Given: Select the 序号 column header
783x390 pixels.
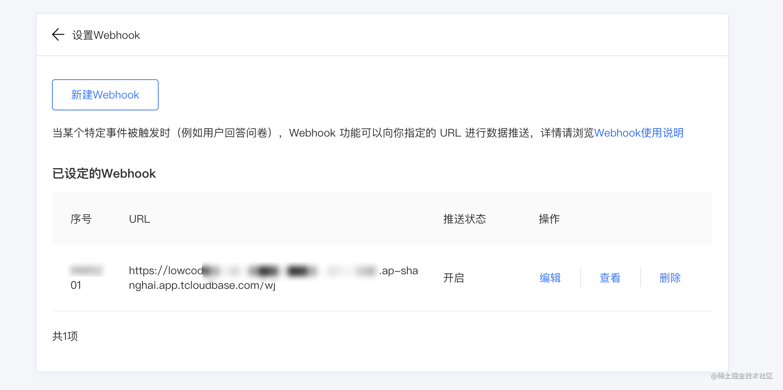Looking at the screenshot, I should (81, 219).
